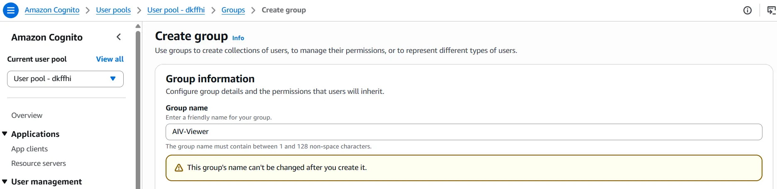The height and width of the screenshot is (189, 777).
Task: Click View all user pools
Action: 110,59
